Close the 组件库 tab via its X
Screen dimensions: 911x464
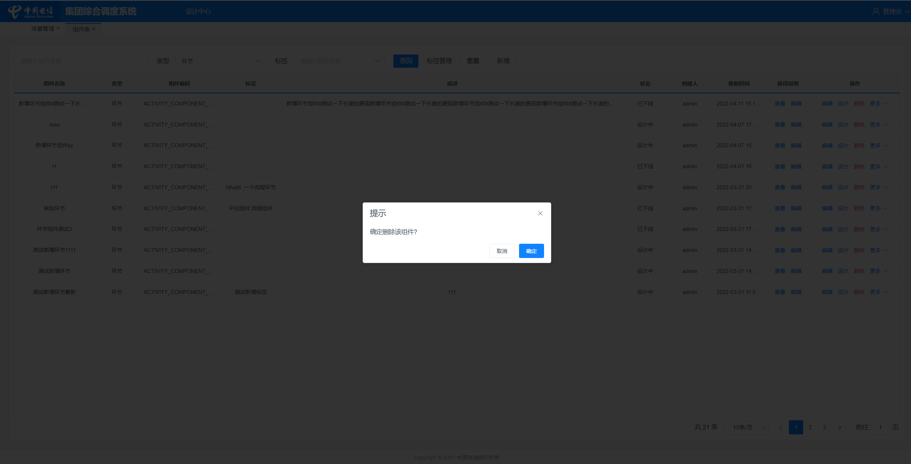(94, 29)
